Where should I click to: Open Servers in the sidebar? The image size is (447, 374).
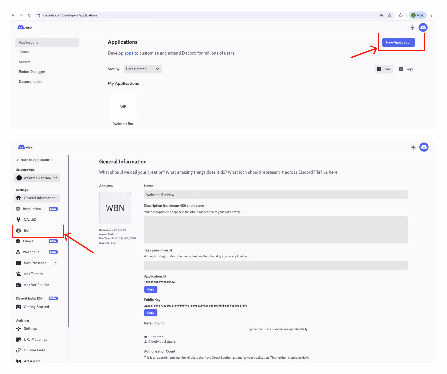coord(25,62)
